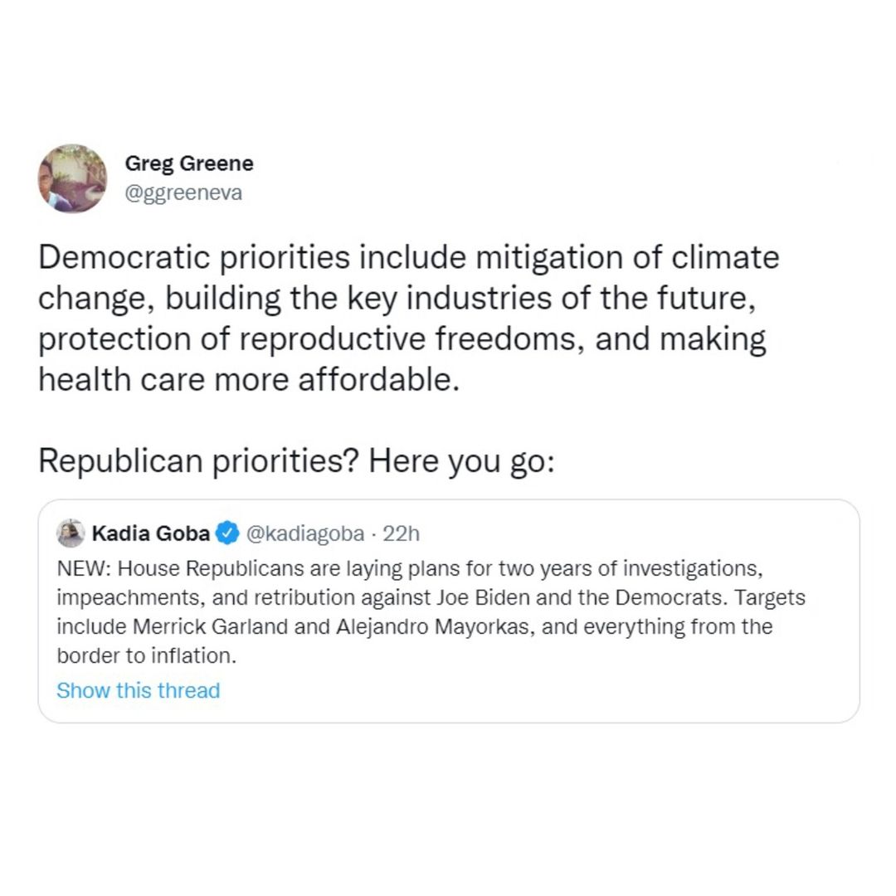This screenshot has height=896, width=896.
Task: Click the words "health care more affordable"
Action: (x=248, y=380)
